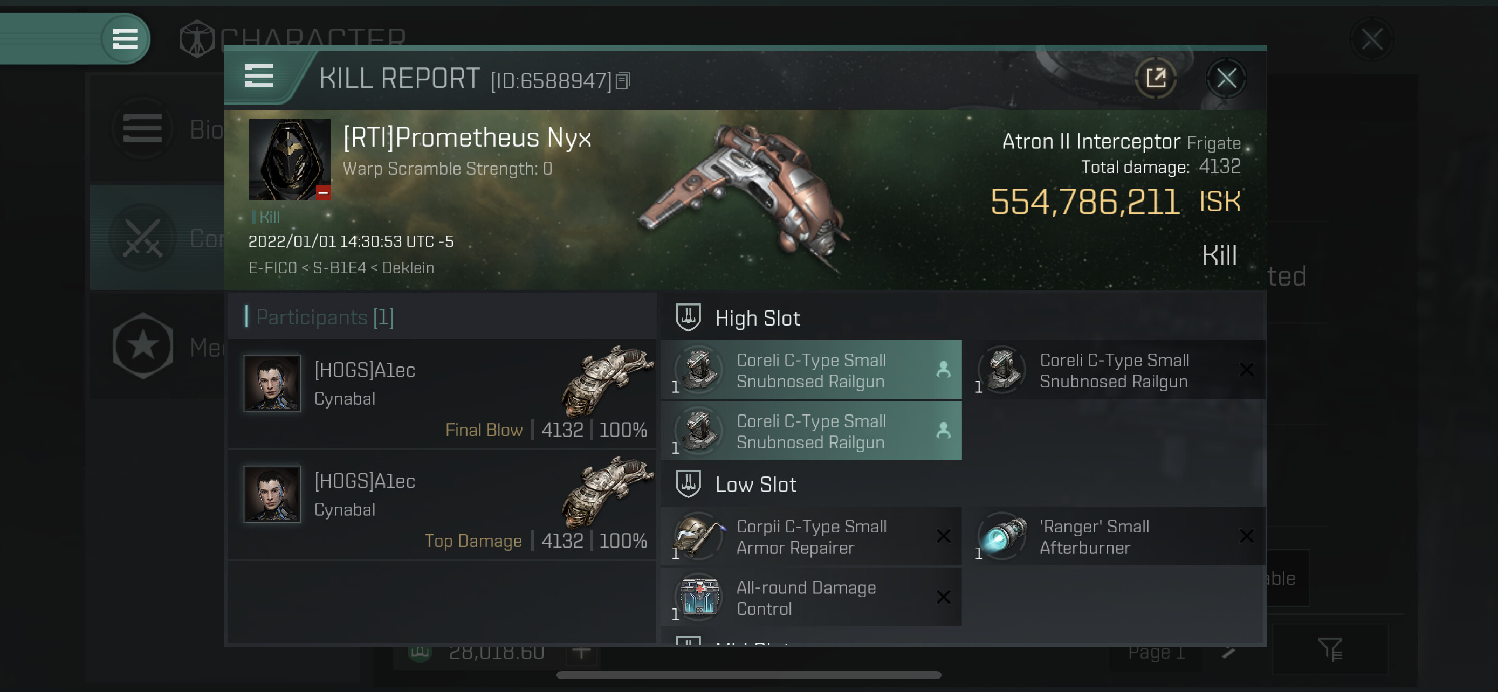Click the share kill report icon
This screenshot has width=1498, height=692.
[1156, 78]
